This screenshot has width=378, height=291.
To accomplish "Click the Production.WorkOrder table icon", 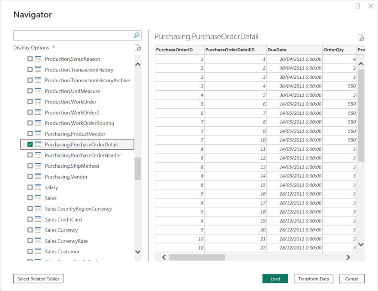I will coord(38,102).
